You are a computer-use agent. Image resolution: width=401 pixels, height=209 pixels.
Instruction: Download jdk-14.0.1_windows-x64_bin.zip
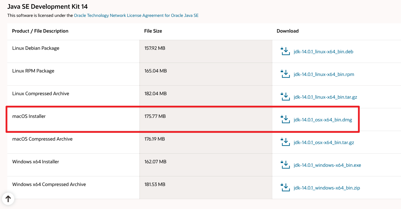(x=327, y=188)
